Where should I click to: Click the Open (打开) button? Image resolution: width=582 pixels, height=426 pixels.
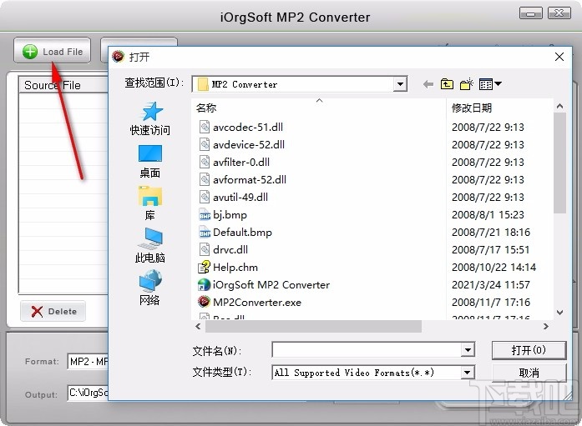[x=529, y=350]
